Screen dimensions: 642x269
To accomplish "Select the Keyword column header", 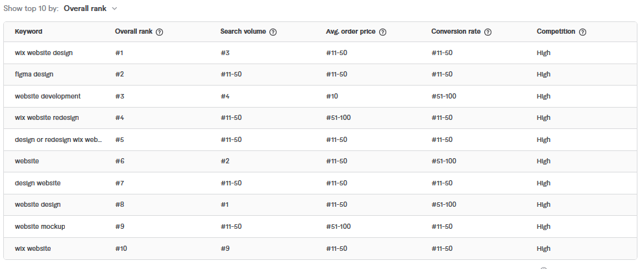I will pos(29,32).
